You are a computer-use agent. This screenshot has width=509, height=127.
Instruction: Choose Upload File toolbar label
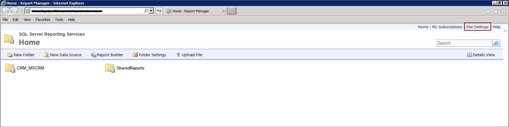point(192,55)
